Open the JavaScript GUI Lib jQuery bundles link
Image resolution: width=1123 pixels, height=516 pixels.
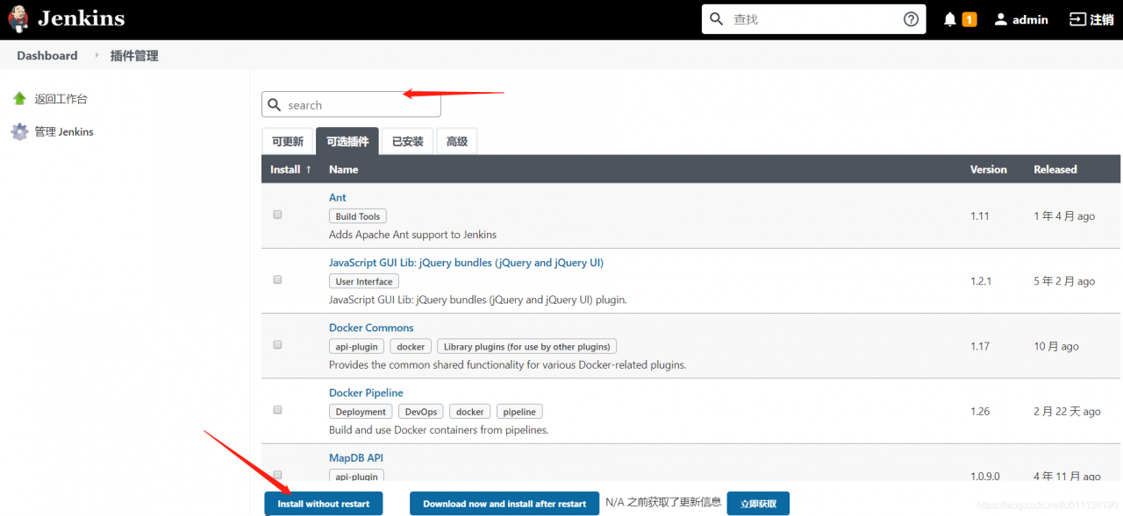coord(466,262)
